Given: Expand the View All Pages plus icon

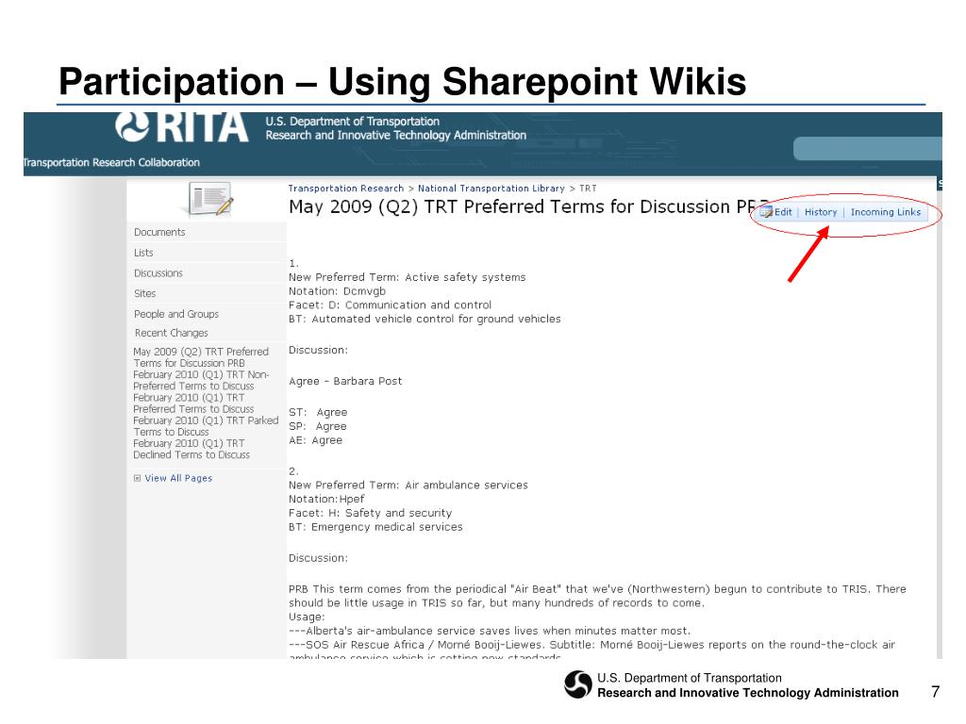Looking at the screenshot, I should (138, 478).
